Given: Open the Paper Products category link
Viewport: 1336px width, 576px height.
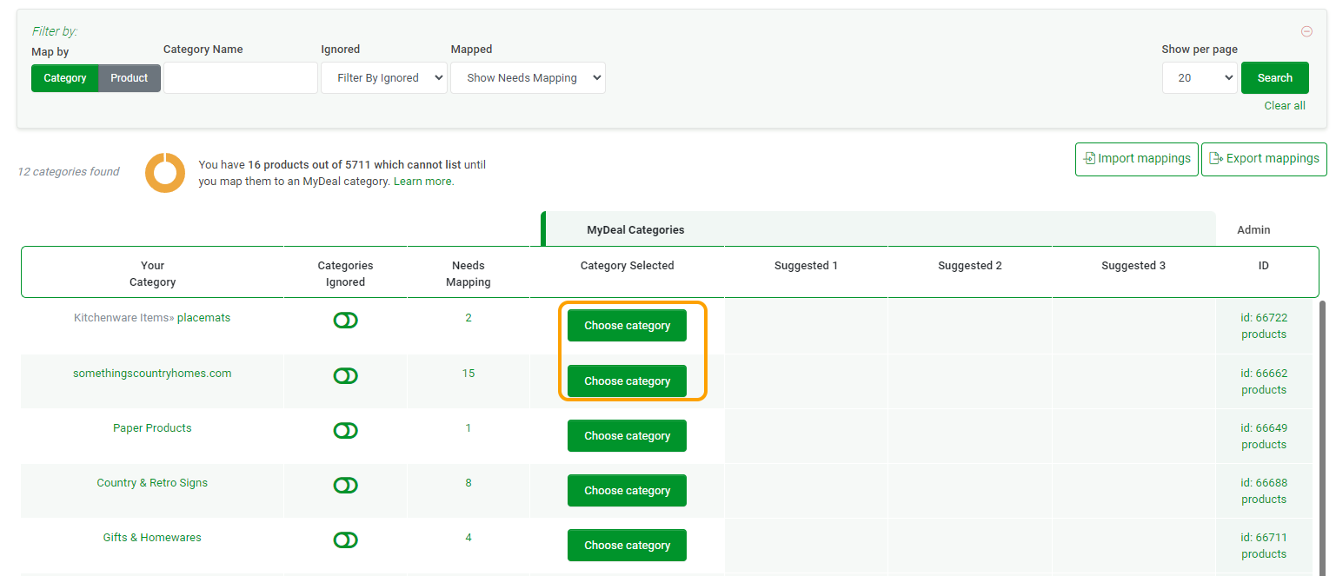Looking at the screenshot, I should (152, 428).
